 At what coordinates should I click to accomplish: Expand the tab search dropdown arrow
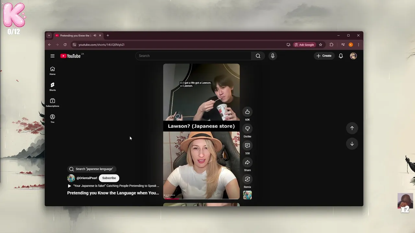pyautogui.click(x=49, y=36)
